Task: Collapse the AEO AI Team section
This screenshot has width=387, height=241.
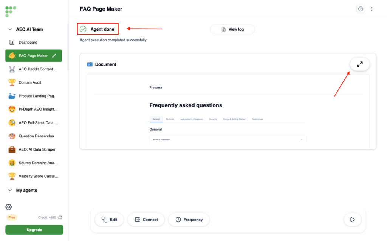Action: coord(10,29)
